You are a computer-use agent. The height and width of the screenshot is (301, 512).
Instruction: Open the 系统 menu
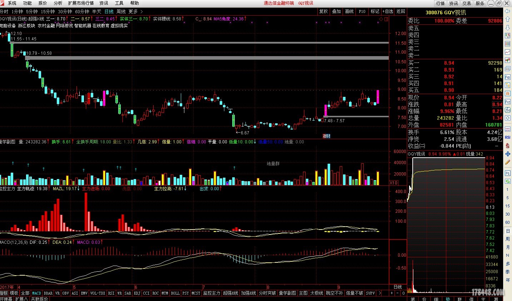click(12, 3)
